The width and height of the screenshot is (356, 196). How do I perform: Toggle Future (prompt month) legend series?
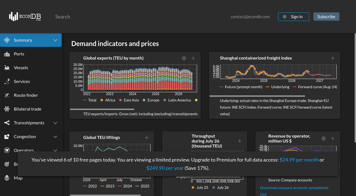241,87
